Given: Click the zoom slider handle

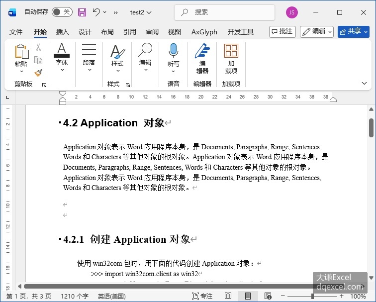Looking at the screenshot, I should point(312,296).
